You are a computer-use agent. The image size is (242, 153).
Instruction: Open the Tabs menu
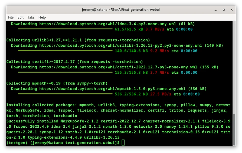tap(31, 17)
